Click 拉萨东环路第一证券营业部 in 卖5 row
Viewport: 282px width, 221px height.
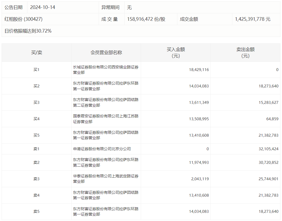tap(106, 212)
